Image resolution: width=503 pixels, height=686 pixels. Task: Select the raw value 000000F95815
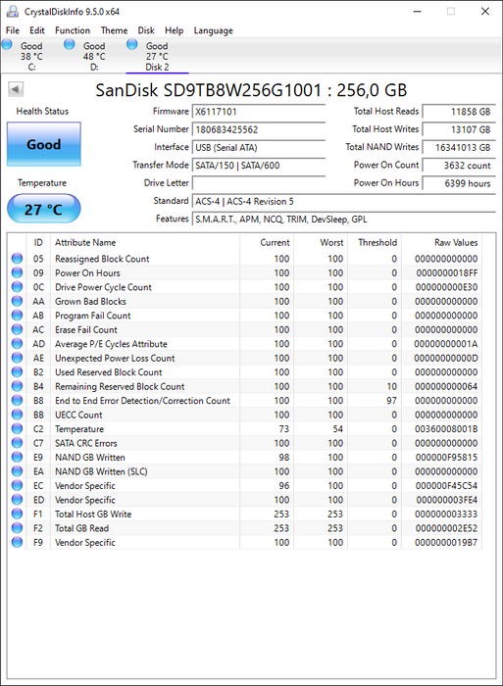click(446, 458)
